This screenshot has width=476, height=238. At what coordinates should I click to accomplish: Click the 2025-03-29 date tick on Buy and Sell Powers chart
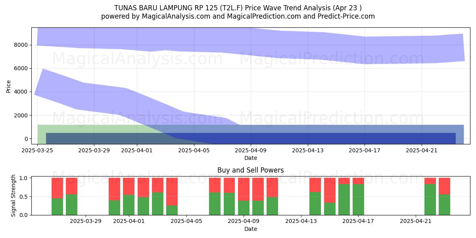[86, 221]
